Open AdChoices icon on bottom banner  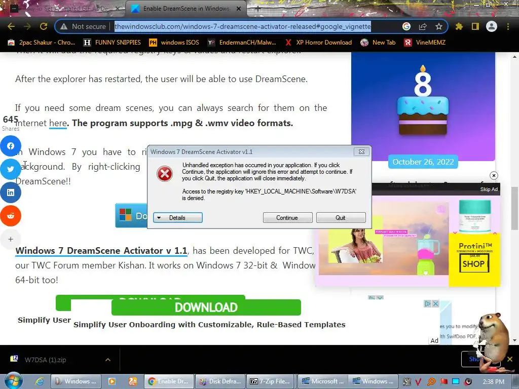pyautogui.click(x=428, y=303)
